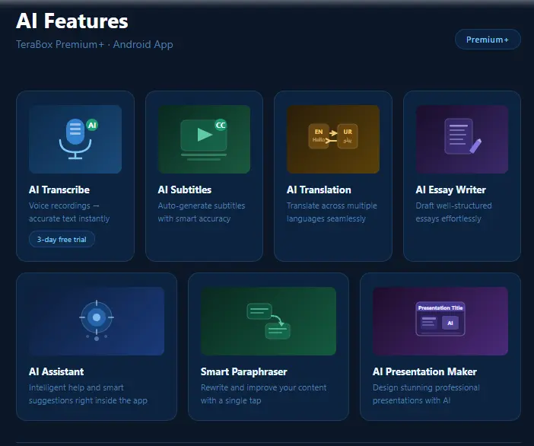Click the TeraBox Premium+ Android App subtitle
This screenshot has height=446, width=534.
(94, 45)
